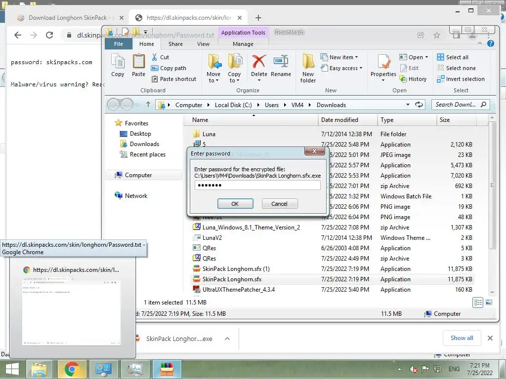
Task: Expand the SkinPack Longhorn download options chevron
Action: click(x=227, y=339)
